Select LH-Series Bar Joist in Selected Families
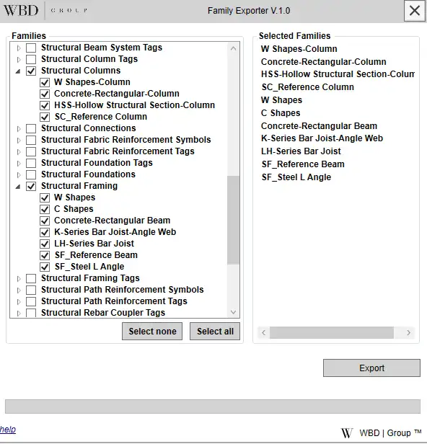Image resolution: width=427 pixels, height=444 pixels. click(x=301, y=151)
